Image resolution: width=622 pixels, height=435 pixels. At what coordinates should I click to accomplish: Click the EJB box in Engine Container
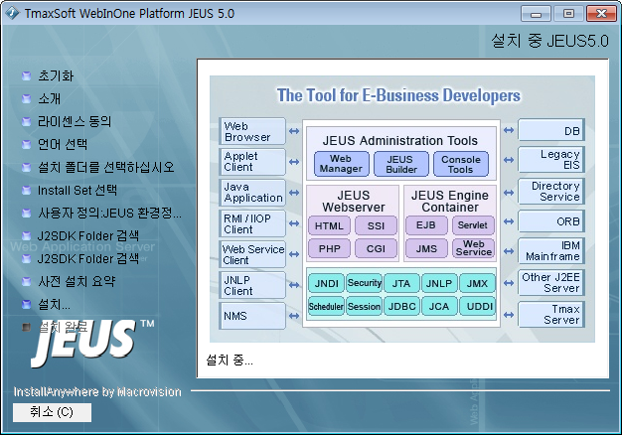(426, 225)
